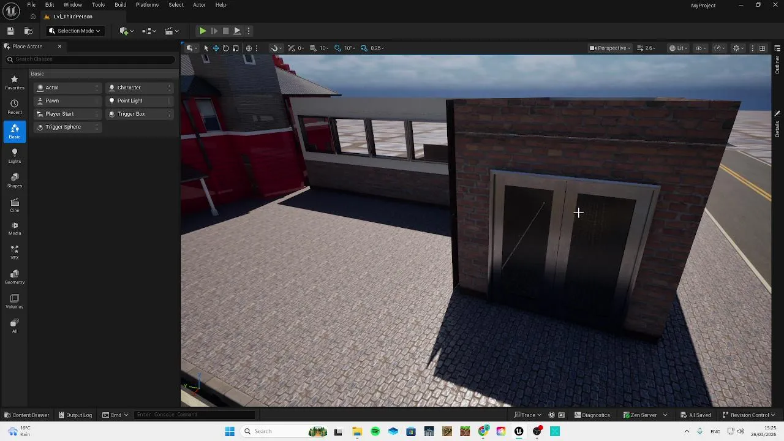Toggle the world/local coordinate globe icon
The image size is (784, 441).
[x=249, y=48]
